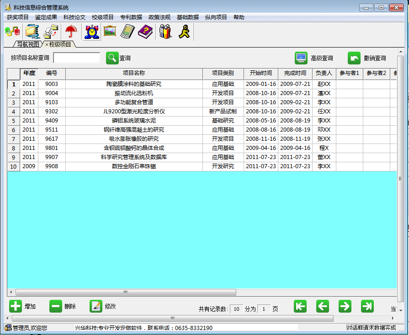
Task: Go to the first page of records
Action: (300, 306)
